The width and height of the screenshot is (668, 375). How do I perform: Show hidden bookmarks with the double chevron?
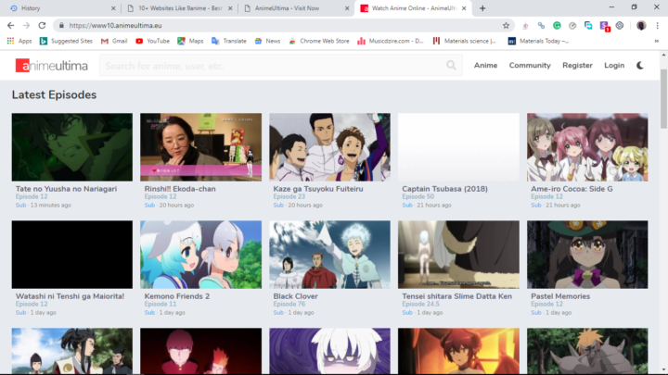click(x=657, y=42)
